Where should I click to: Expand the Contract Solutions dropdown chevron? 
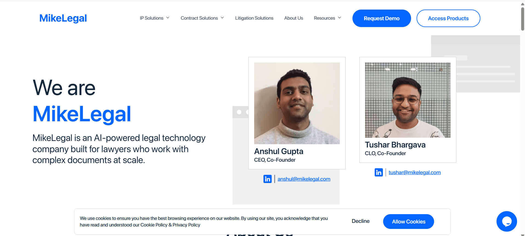pos(222,18)
